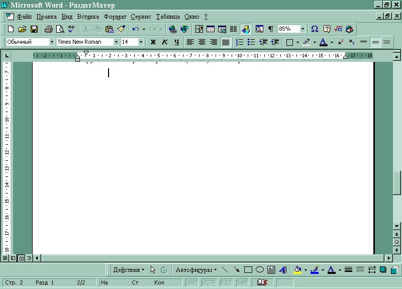This screenshot has height=289, width=402.
Task: Justify paragraph text
Action: click(226, 42)
